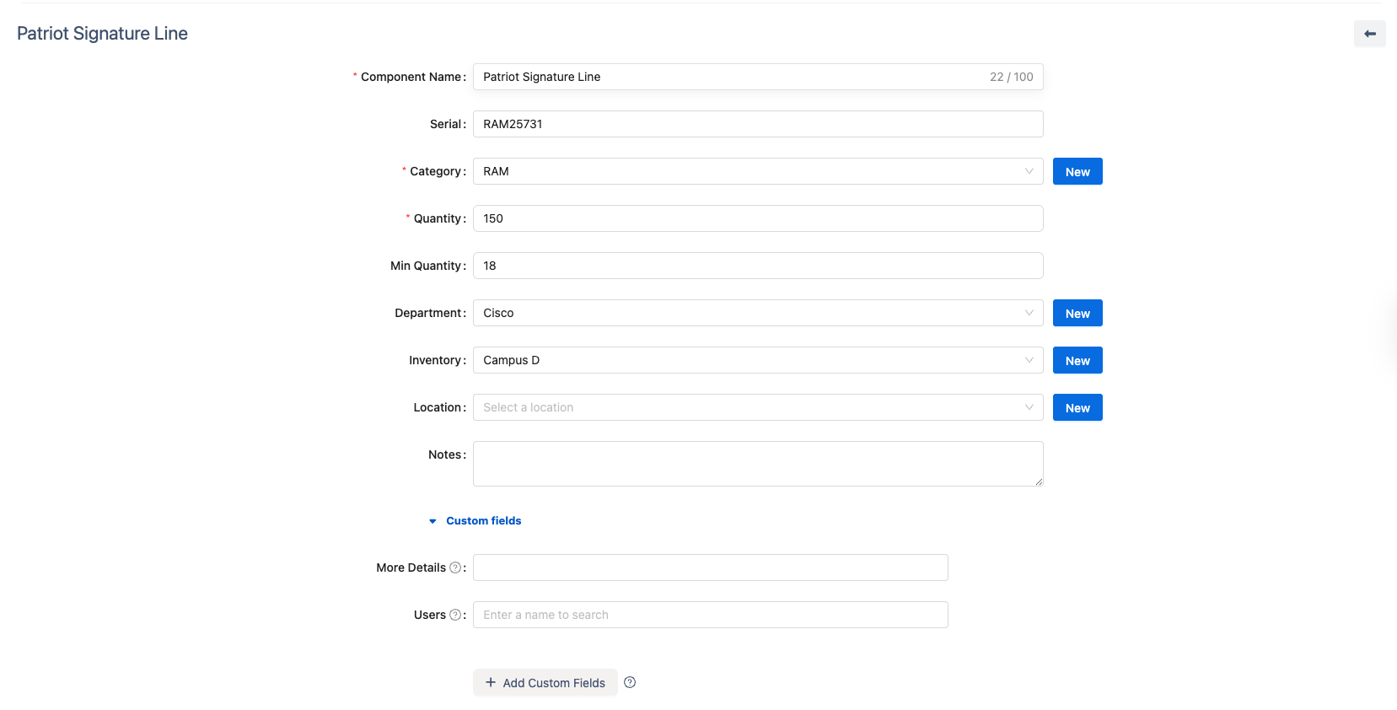Screen dimensions: 1397x710
Task: Click the Min Quantity field
Action: point(757,266)
